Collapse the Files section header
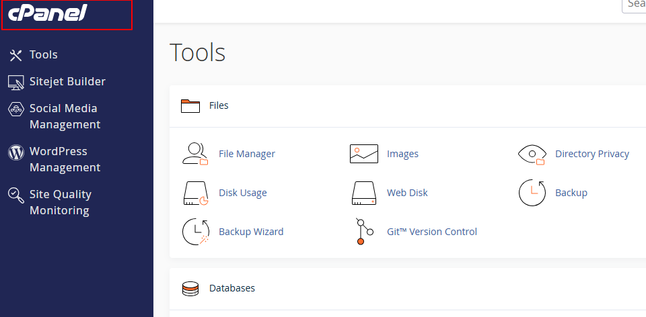 (219, 105)
